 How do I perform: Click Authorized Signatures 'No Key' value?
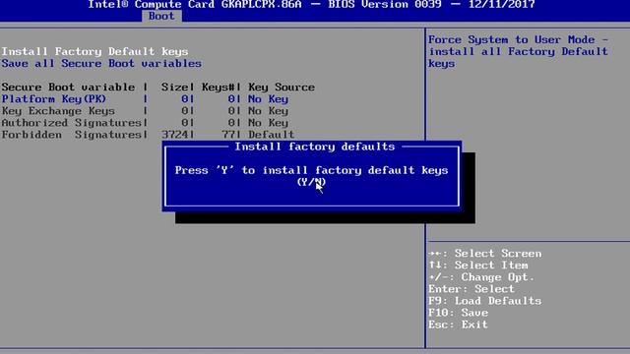pyautogui.click(x=268, y=123)
